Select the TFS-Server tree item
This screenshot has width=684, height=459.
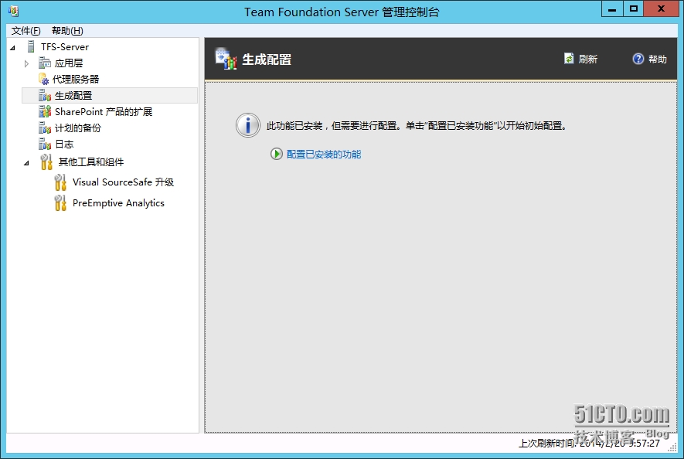point(65,46)
